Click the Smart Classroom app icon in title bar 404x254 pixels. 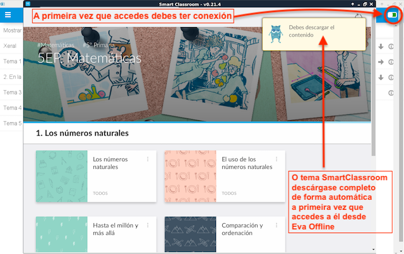(x=28, y=4)
